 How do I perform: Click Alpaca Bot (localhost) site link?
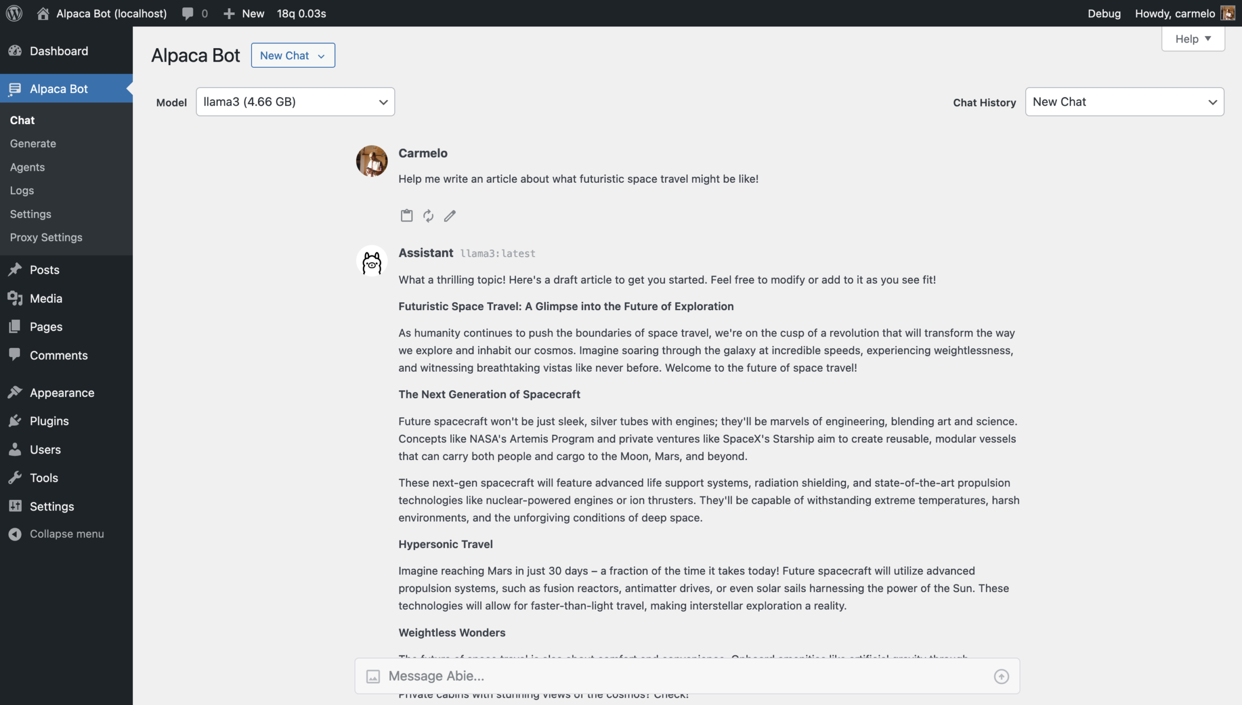(111, 13)
